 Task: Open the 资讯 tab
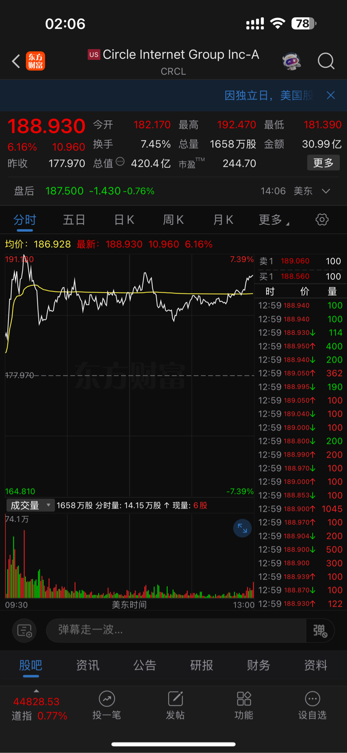click(88, 665)
